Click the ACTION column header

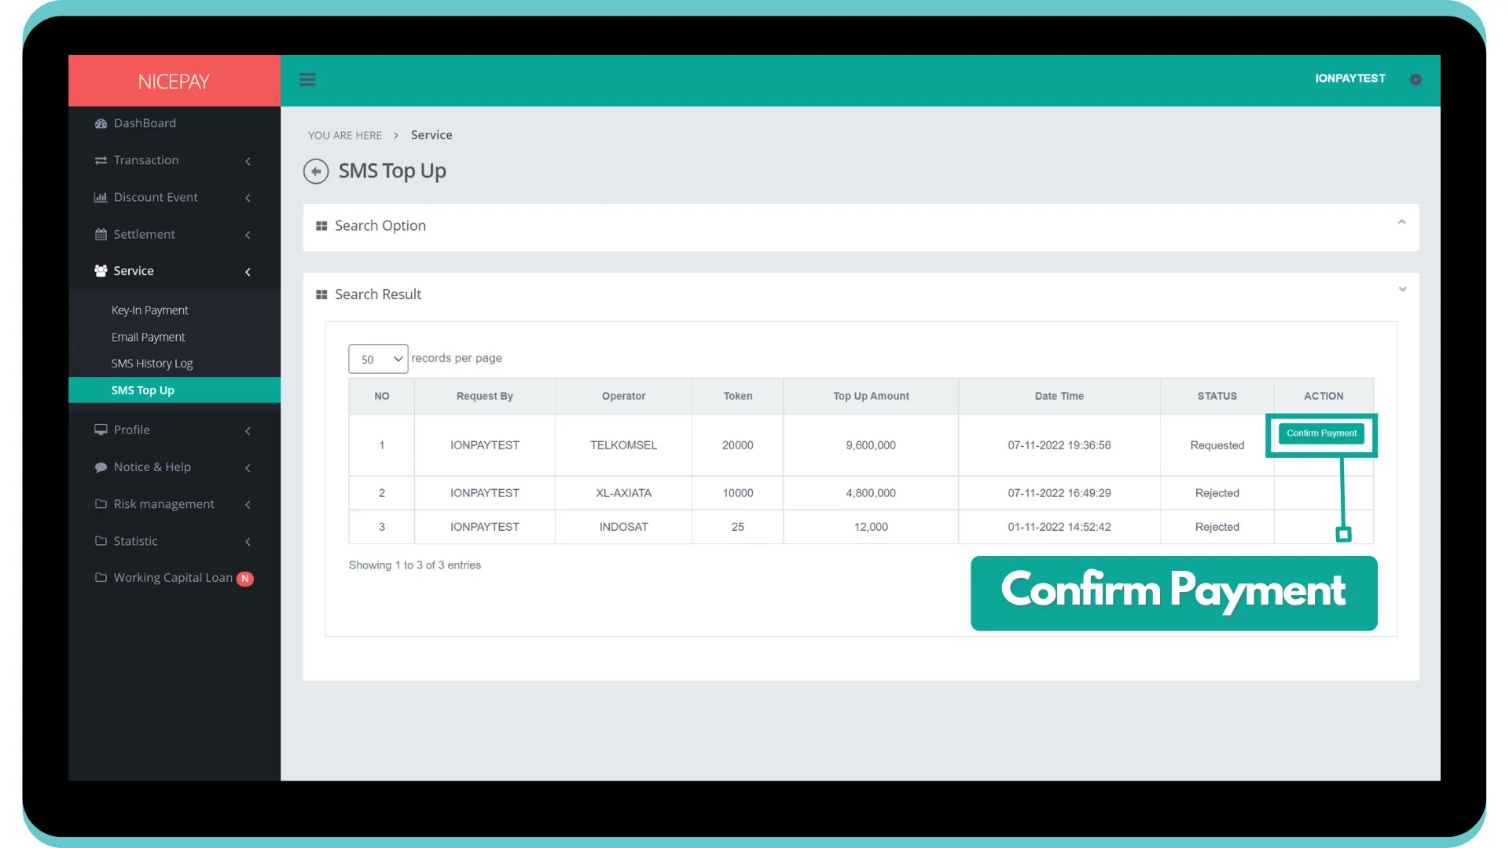click(1324, 397)
